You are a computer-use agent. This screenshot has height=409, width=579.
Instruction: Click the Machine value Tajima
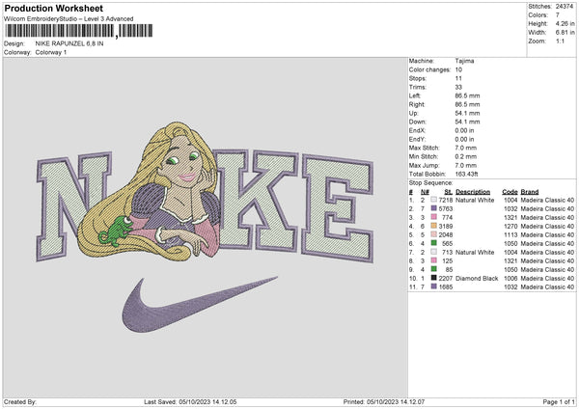464,61
